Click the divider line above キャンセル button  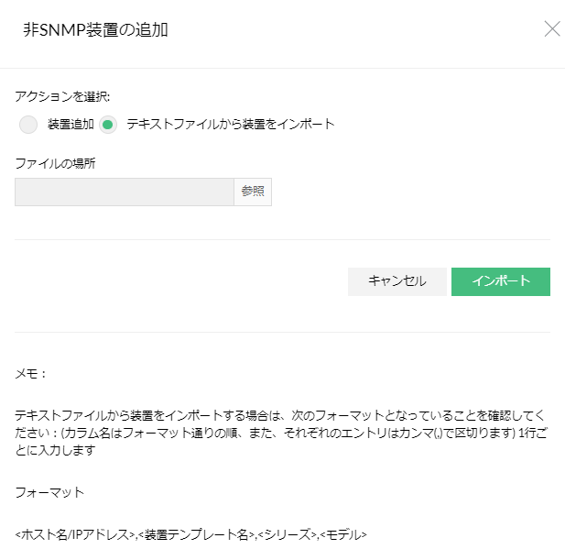click(282, 240)
